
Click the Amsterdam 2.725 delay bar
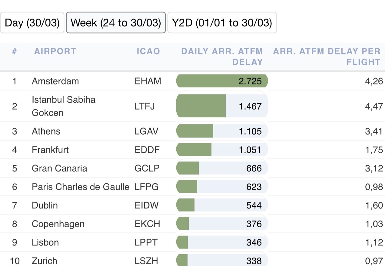222,81
